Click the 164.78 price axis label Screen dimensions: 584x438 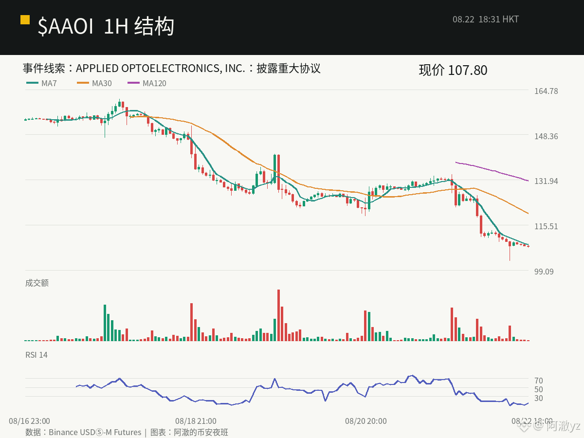coord(546,91)
